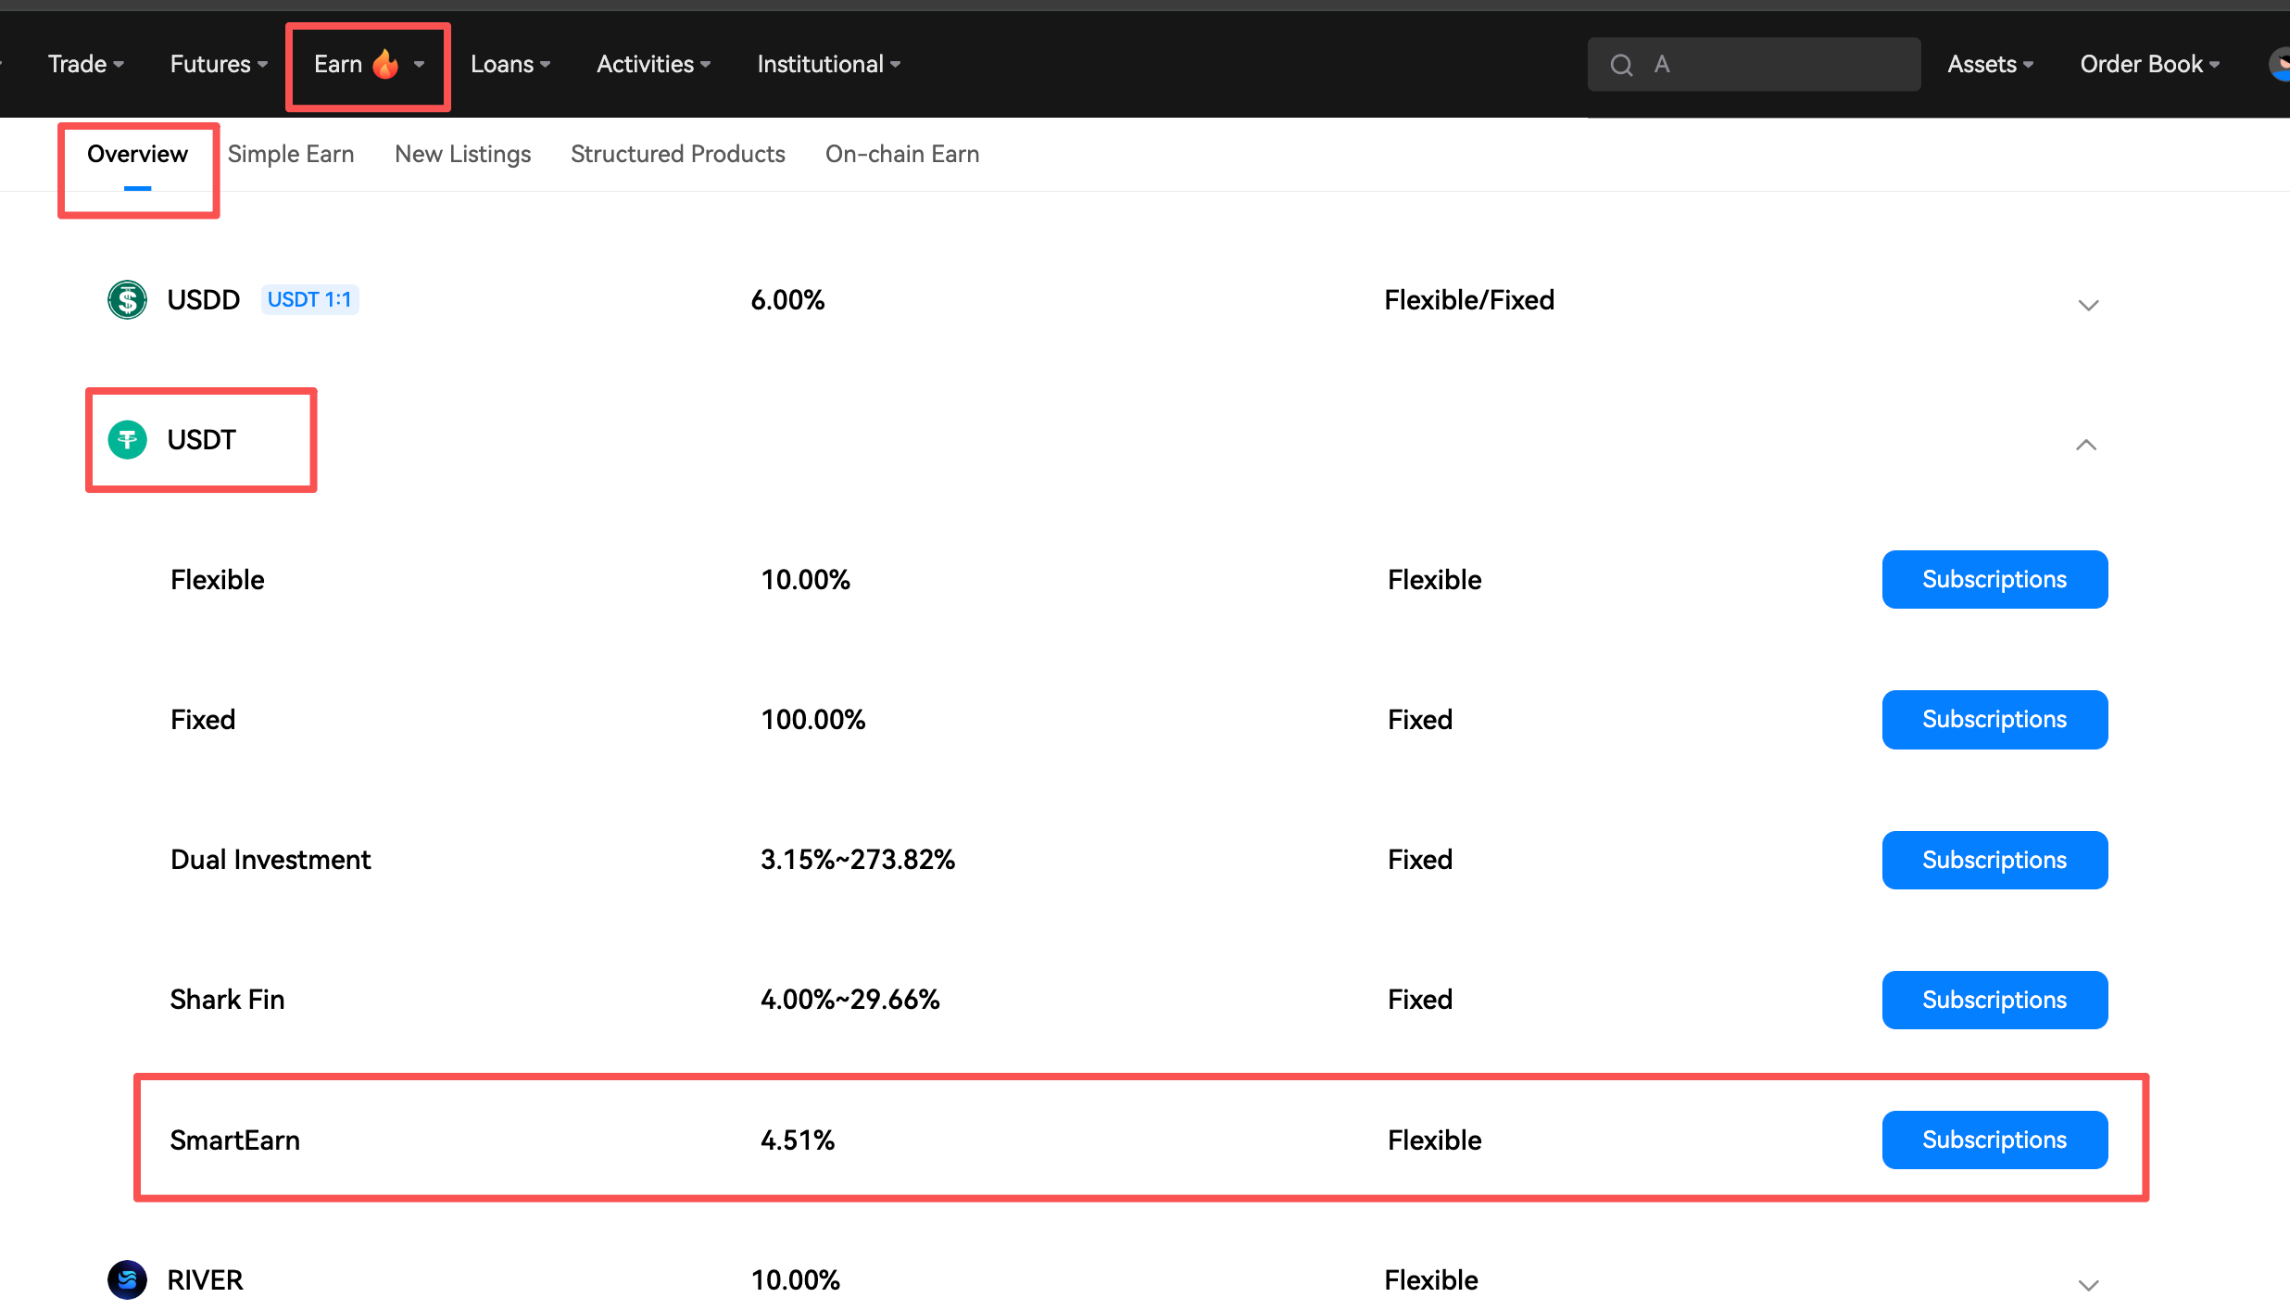Viewport: 2290px width, 1310px height.
Task: Open the Futures menu
Action: [219, 64]
